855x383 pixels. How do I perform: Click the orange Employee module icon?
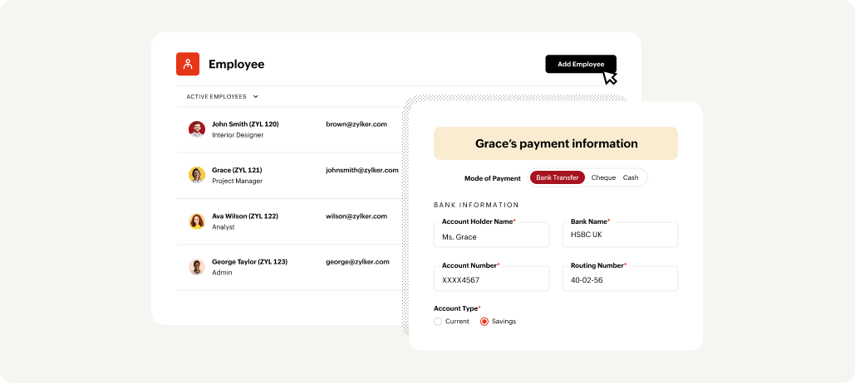(x=188, y=64)
